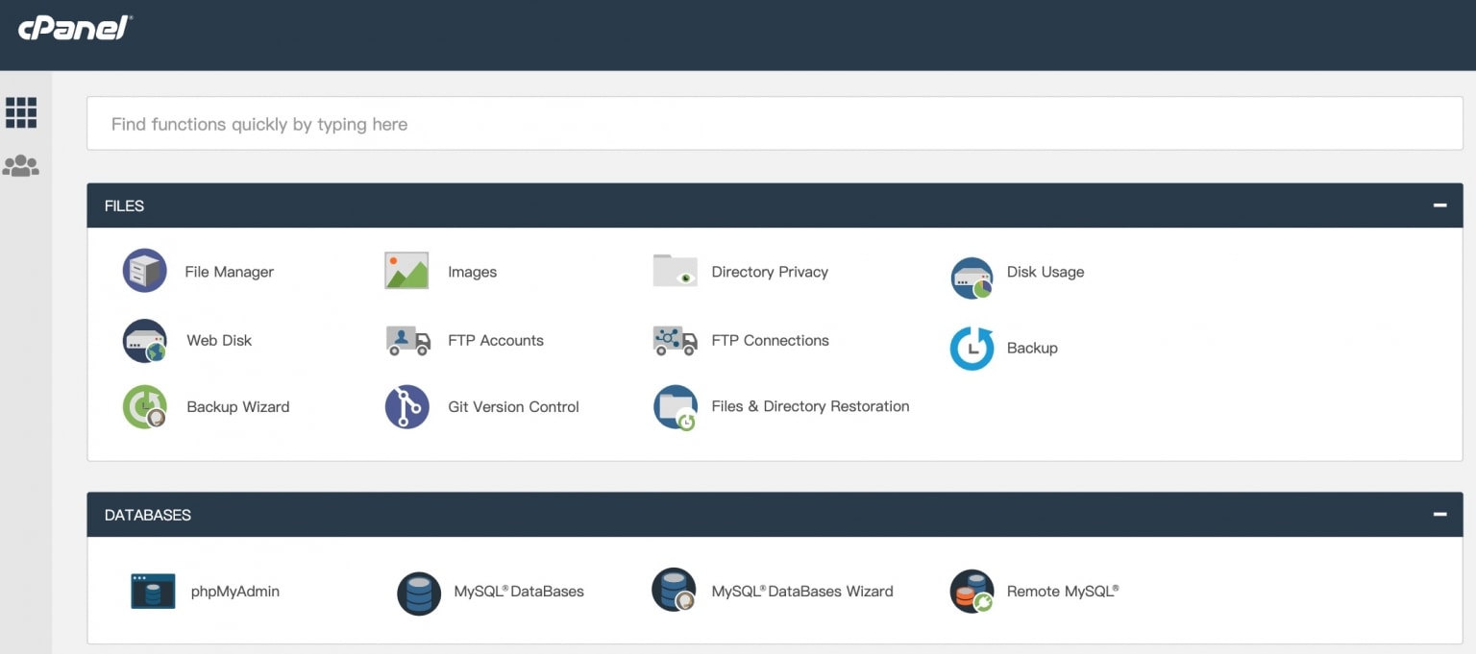Click the FTP Accounts truck icon
Image resolution: width=1476 pixels, height=654 pixels.
click(x=408, y=341)
